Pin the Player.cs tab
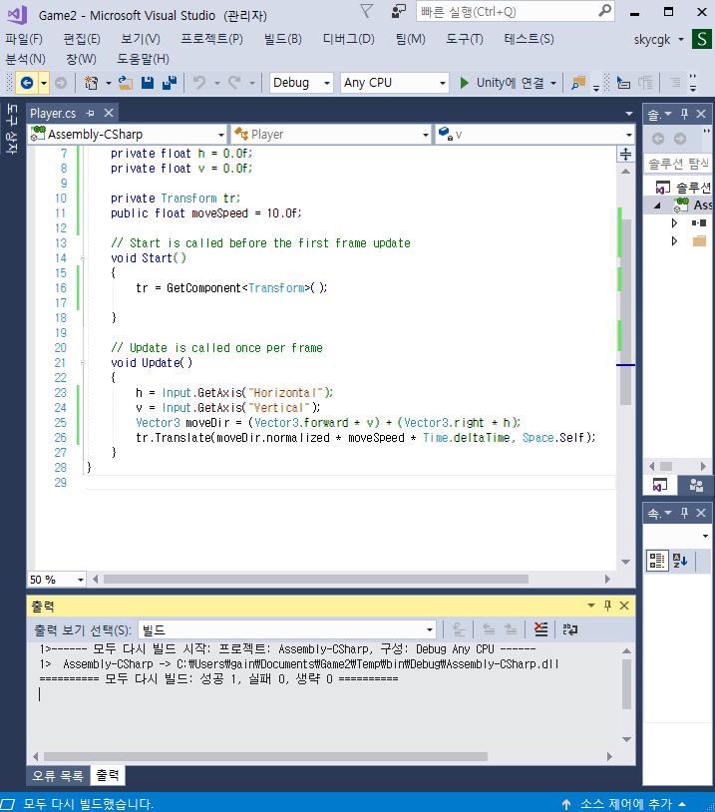The width and height of the screenshot is (715, 812). 90,113
